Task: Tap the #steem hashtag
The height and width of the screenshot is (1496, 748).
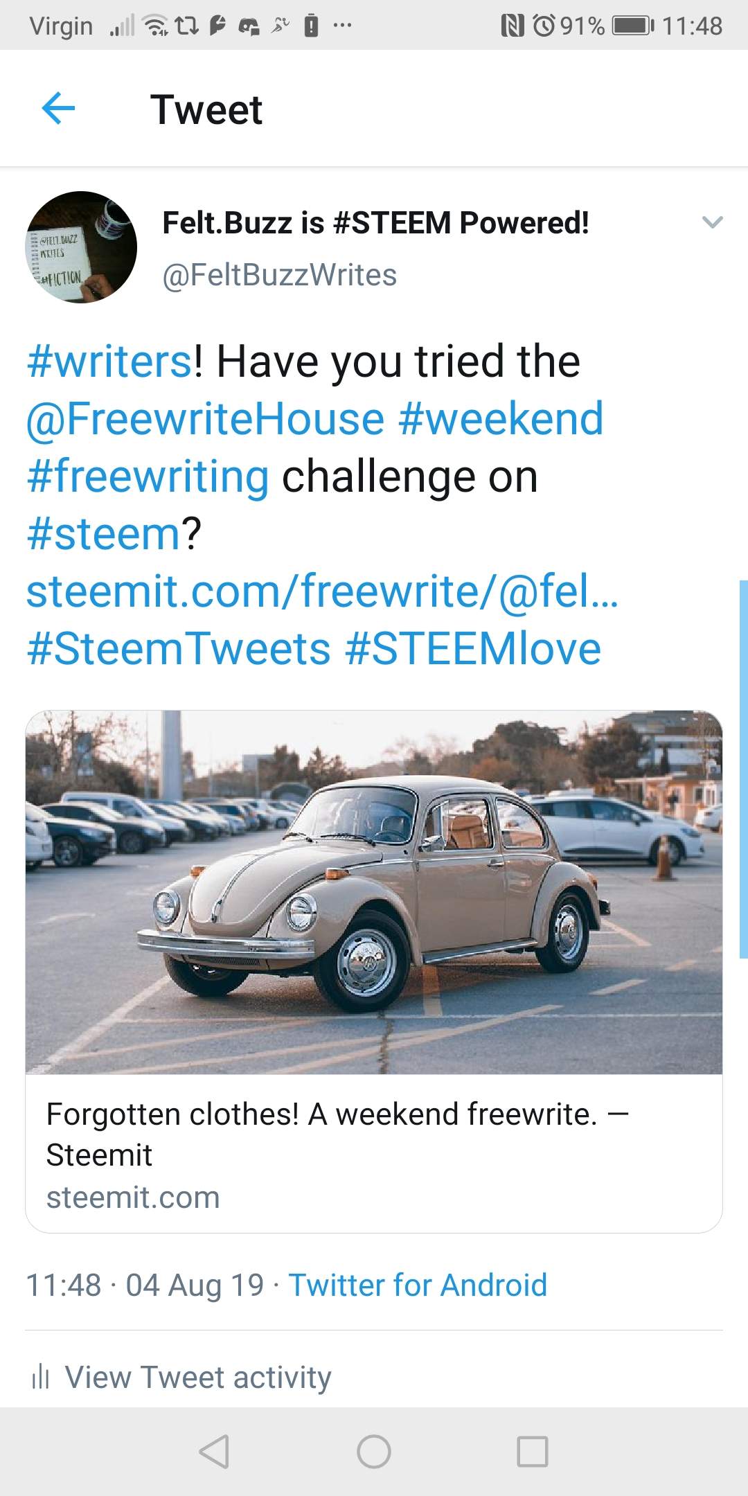Action: (x=104, y=534)
